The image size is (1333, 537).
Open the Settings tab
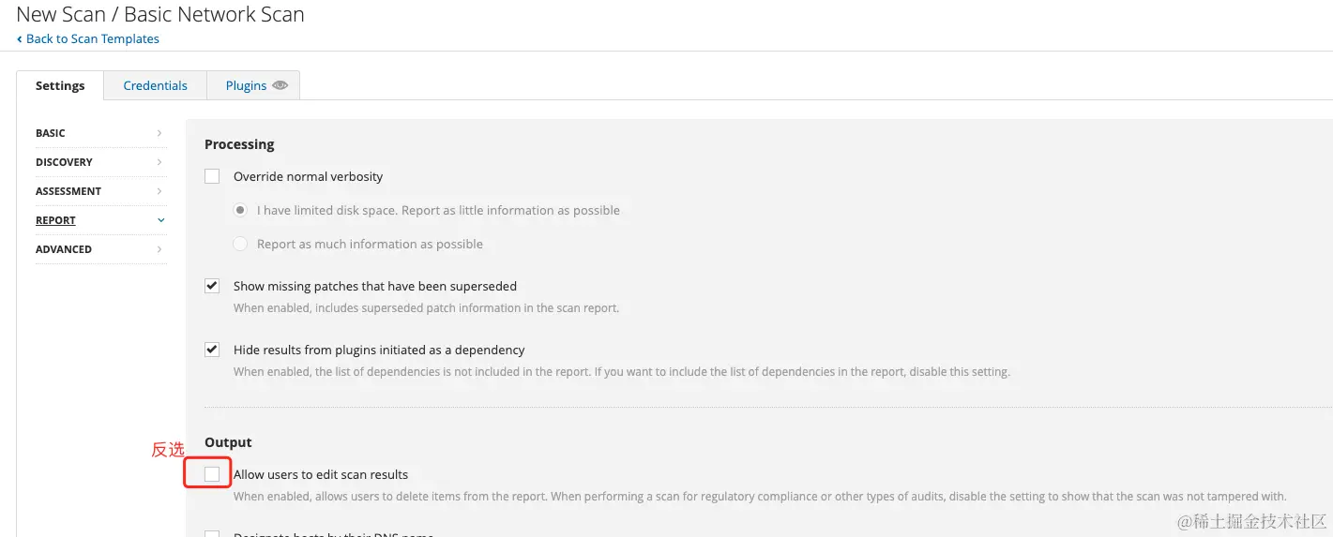pyautogui.click(x=60, y=85)
